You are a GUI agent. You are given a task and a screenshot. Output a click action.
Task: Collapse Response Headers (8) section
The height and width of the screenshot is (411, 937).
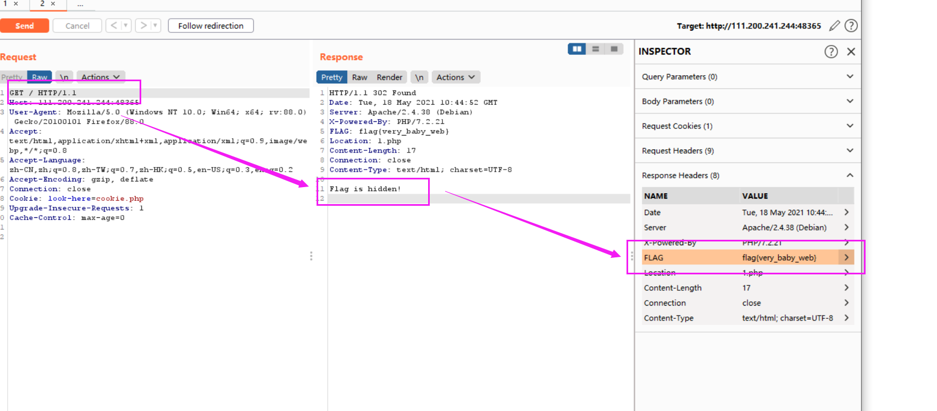coord(747,176)
